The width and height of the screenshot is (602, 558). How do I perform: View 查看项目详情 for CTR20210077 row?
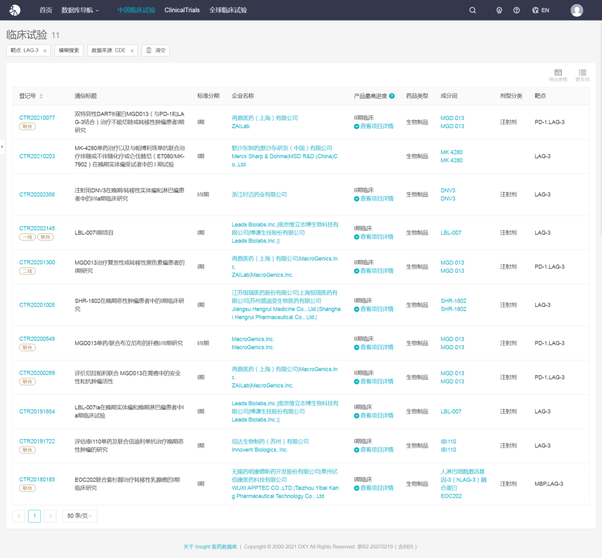pos(373,126)
